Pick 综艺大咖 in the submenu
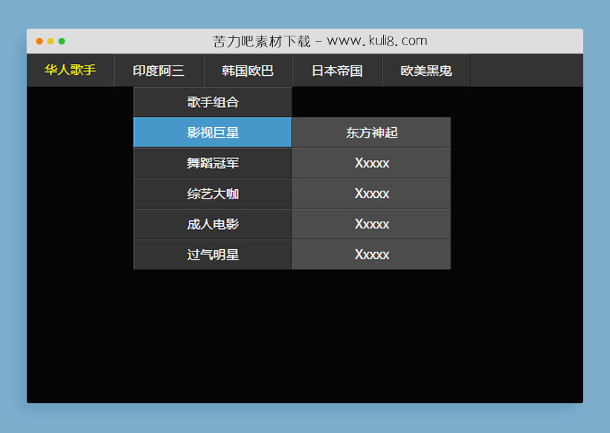 (213, 193)
